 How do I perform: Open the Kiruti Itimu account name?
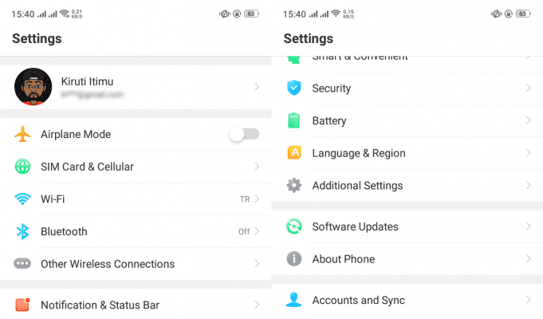pyautogui.click(x=87, y=81)
